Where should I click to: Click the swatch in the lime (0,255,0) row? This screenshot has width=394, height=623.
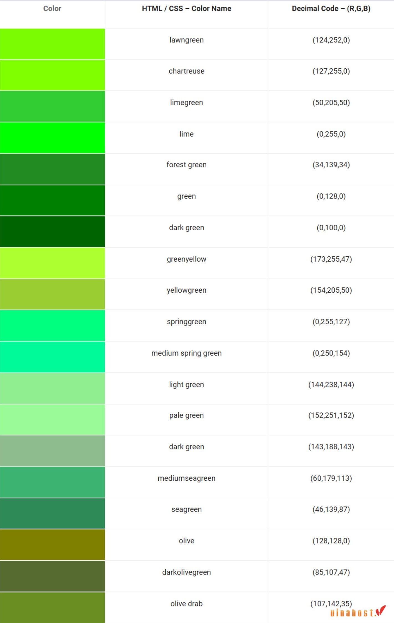(52, 138)
